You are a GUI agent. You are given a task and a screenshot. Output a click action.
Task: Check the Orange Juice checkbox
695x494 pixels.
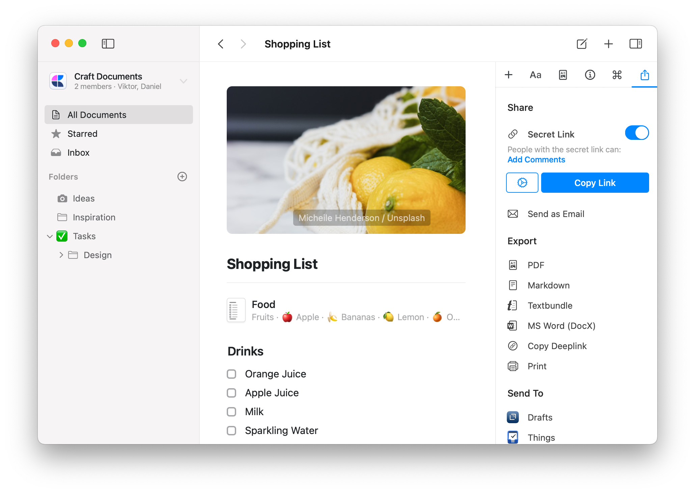[232, 374]
